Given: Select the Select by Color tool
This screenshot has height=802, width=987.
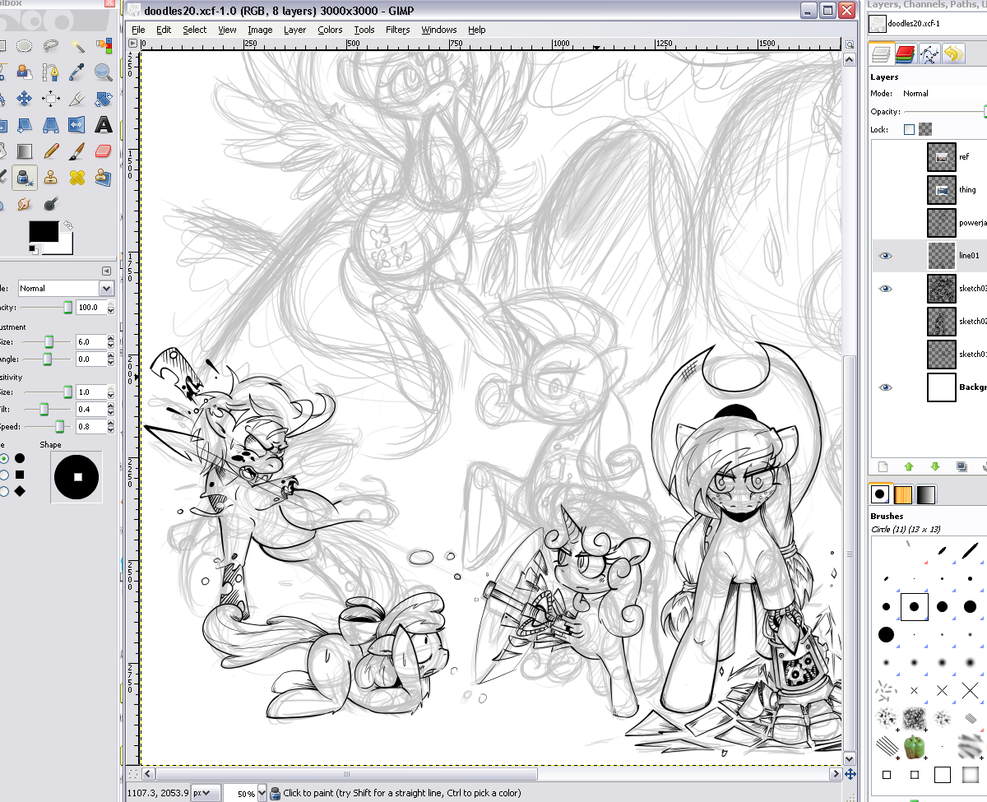Looking at the screenshot, I should pyautogui.click(x=104, y=46).
